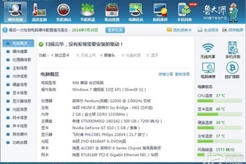Click the 1573 转/分 fan speed value

[225, 149]
